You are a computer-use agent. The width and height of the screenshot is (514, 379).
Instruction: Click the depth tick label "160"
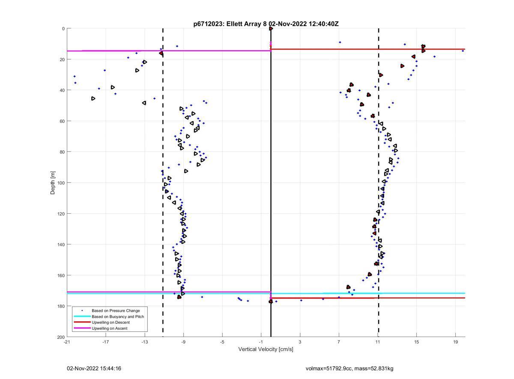click(x=61, y=275)
